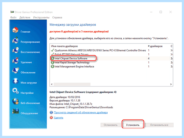The image size is (184, 138).
Task: Click the blue info icon near driver details link
Action: point(51,113)
